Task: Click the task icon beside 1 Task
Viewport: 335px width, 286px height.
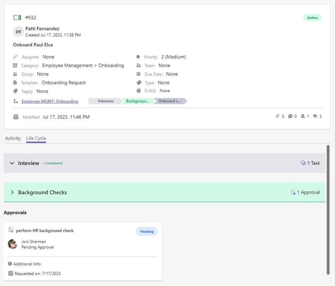Action: [x=303, y=163]
